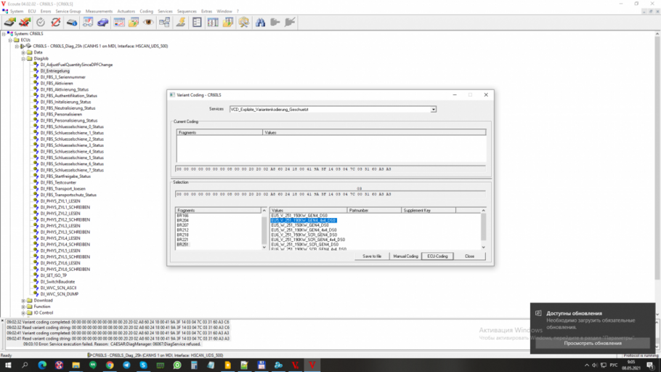Click the last grey plug toolbar icon
661x372 pixels.
tap(290, 23)
